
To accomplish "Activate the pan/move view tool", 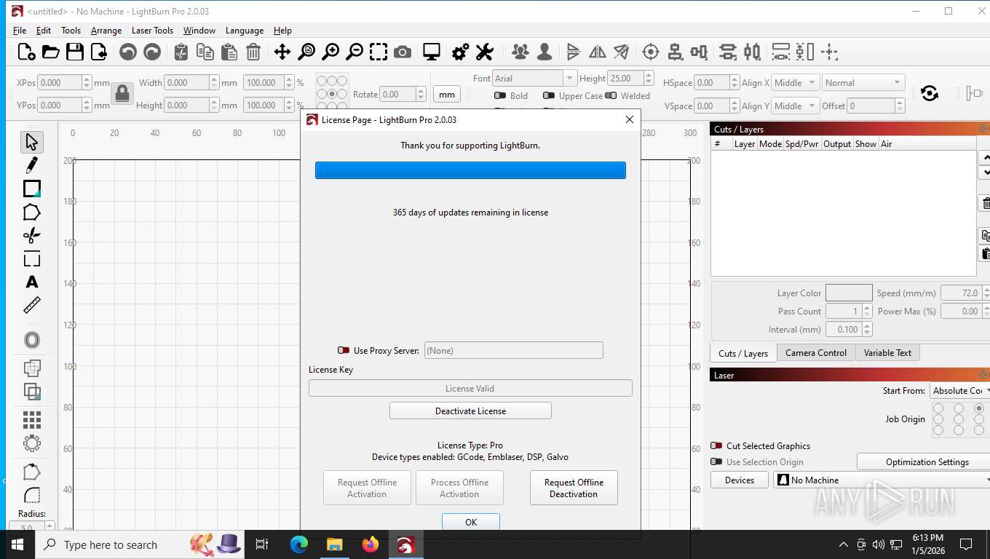I will (x=282, y=52).
